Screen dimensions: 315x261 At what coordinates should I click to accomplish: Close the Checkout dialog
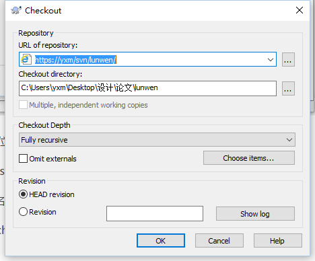point(300,10)
